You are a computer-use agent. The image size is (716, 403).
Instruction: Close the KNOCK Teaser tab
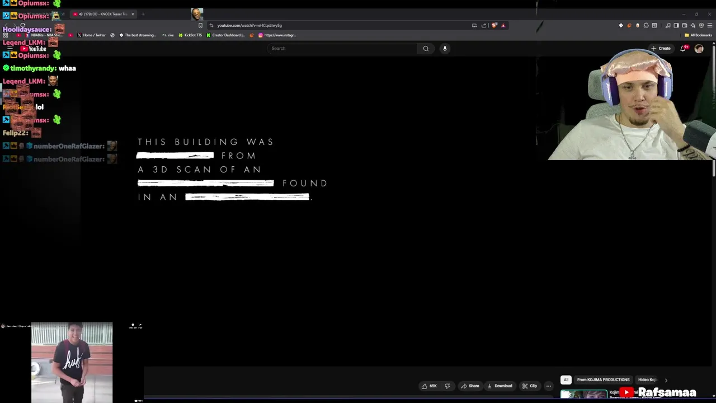point(133,14)
